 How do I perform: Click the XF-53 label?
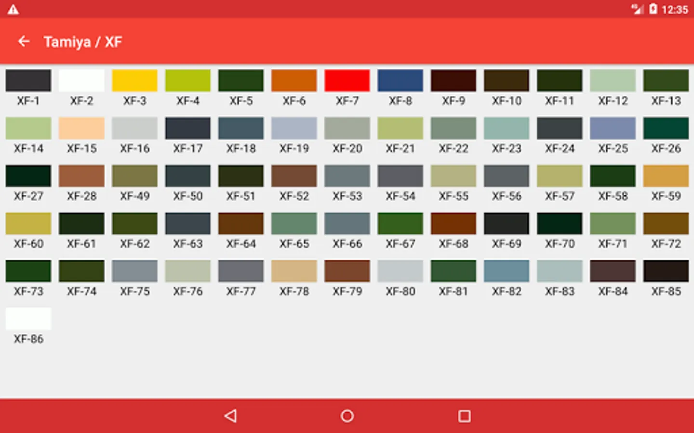pyautogui.click(x=347, y=196)
